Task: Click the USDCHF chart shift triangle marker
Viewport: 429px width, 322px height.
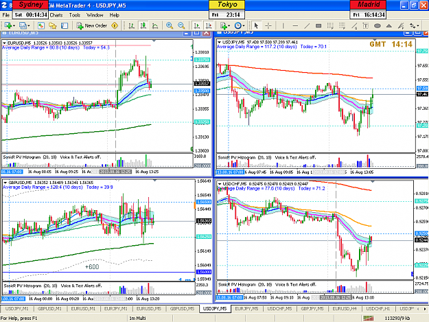Action: coord(373,181)
